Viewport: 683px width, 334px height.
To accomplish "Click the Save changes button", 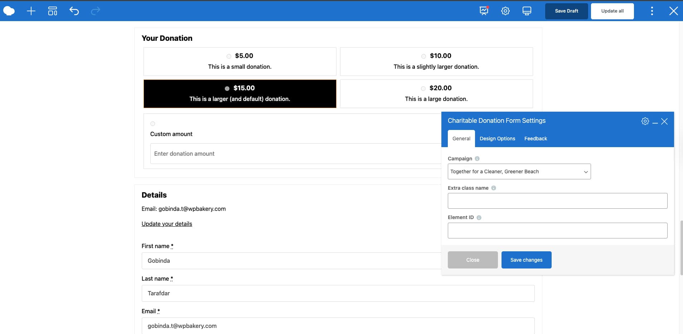I will 526,260.
